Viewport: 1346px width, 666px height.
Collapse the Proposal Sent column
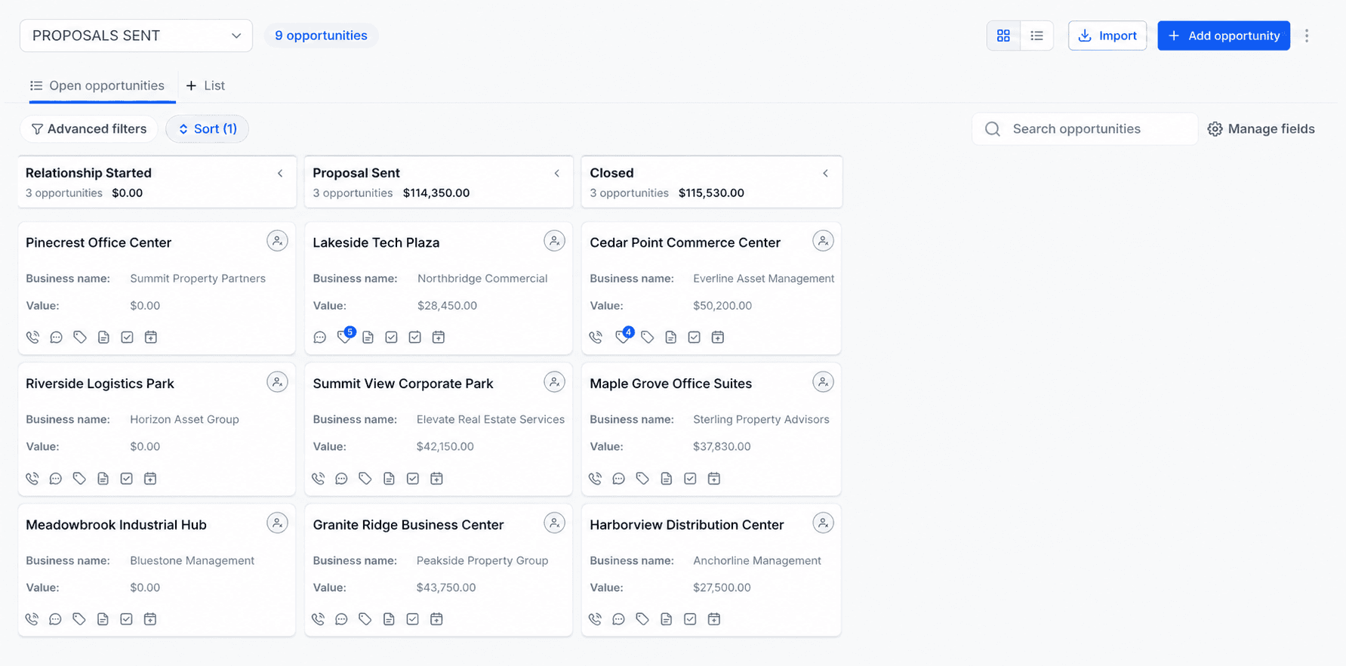pyautogui.click(x=557, y=174)
